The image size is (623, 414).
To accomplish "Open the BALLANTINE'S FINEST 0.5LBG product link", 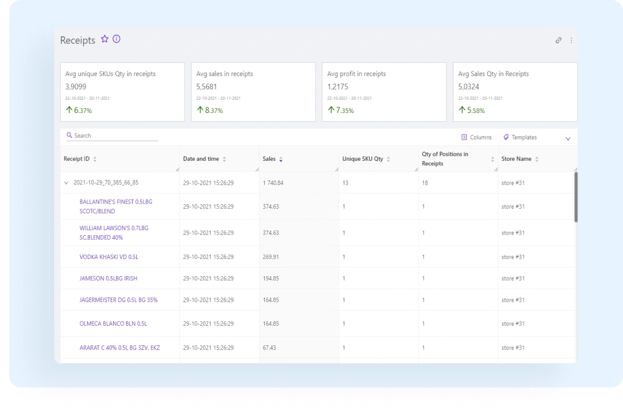I will 114,206.
